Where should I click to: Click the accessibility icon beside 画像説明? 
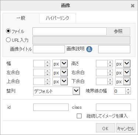tap(89, 49)
